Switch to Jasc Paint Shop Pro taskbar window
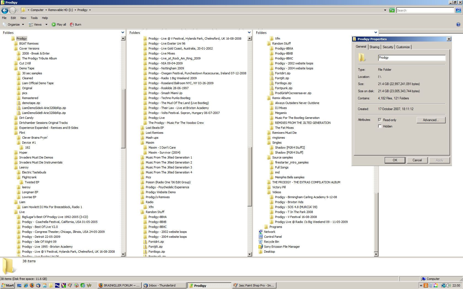 coord(254,285)
